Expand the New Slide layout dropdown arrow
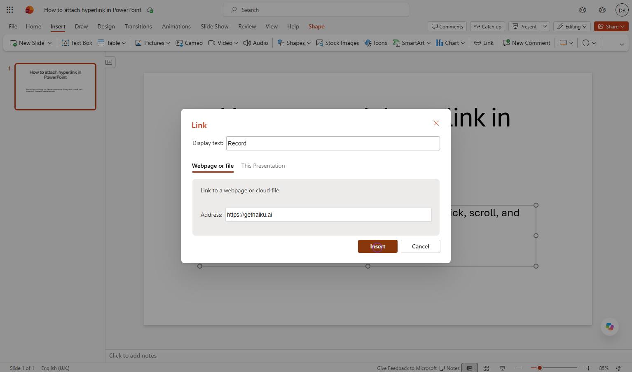This screenshot has height=372, width=632. (49, 43)
